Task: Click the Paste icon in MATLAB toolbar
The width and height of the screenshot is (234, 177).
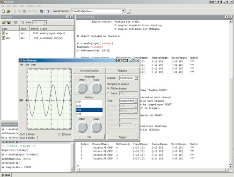Action: click(25, 11)
